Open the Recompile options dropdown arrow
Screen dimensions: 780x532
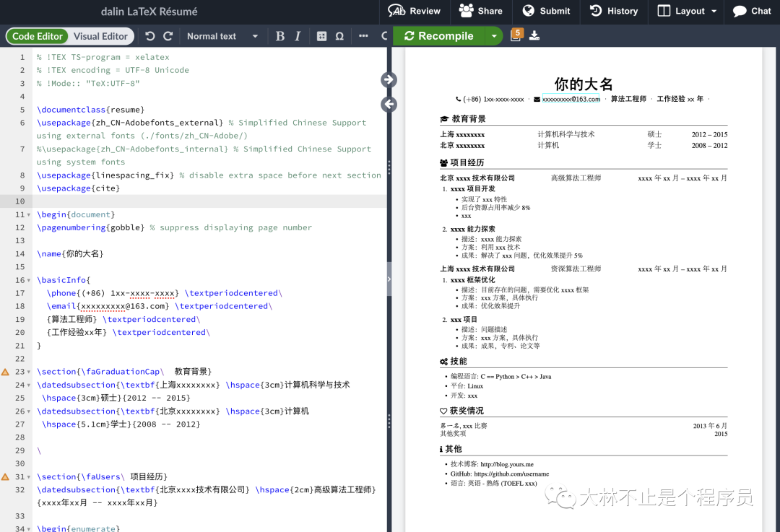point(494,36)
